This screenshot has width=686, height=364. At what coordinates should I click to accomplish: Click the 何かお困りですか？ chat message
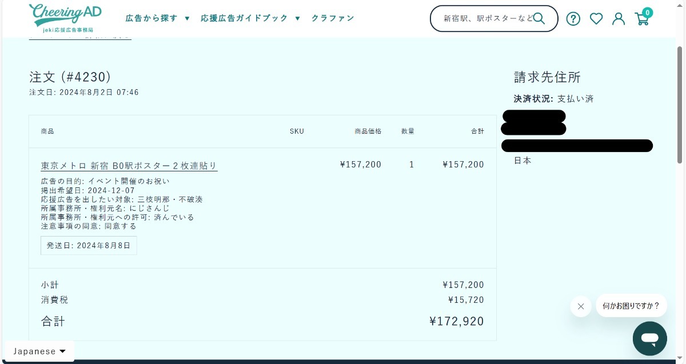[631, 306]
